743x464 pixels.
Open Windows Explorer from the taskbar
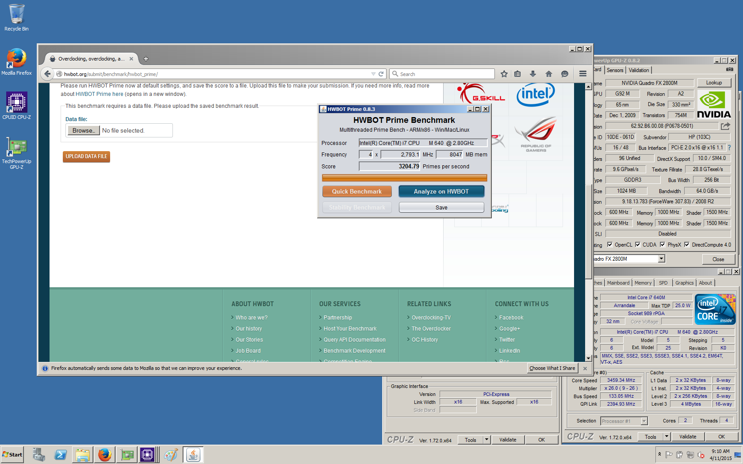83,454
